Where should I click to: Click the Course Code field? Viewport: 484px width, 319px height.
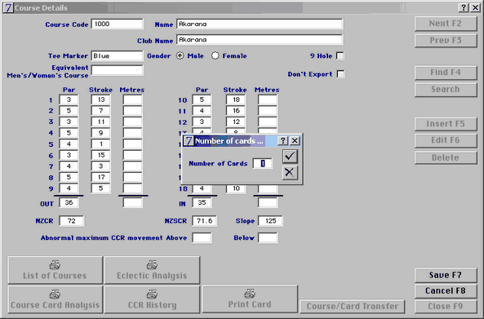pyautogui.click(x=117, y=24)
